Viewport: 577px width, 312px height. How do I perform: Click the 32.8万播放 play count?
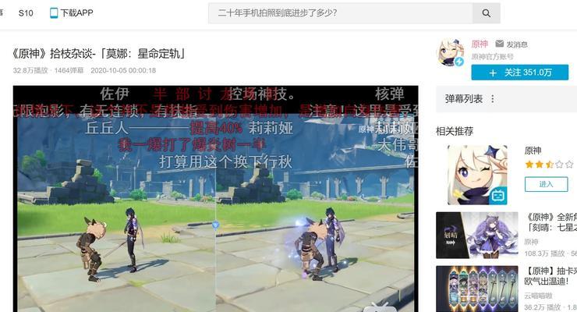pos(30,70)
